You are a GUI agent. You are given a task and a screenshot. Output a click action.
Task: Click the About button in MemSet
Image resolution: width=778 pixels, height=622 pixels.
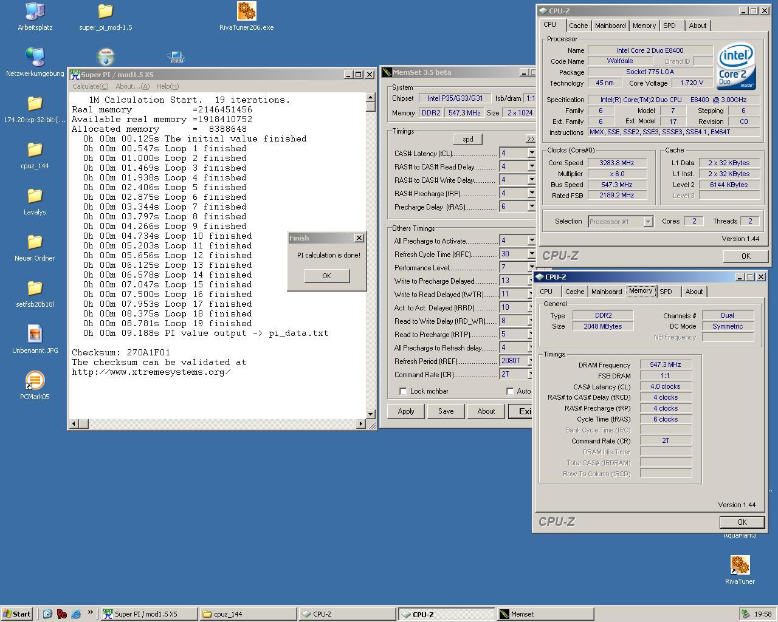coord(486,411)
